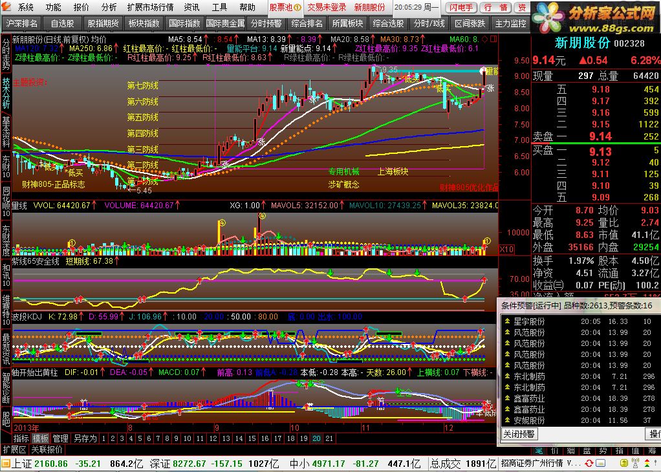Click the 新朋股份 stock name header
This screenshot has height=472, width=661.
(582, 43)
